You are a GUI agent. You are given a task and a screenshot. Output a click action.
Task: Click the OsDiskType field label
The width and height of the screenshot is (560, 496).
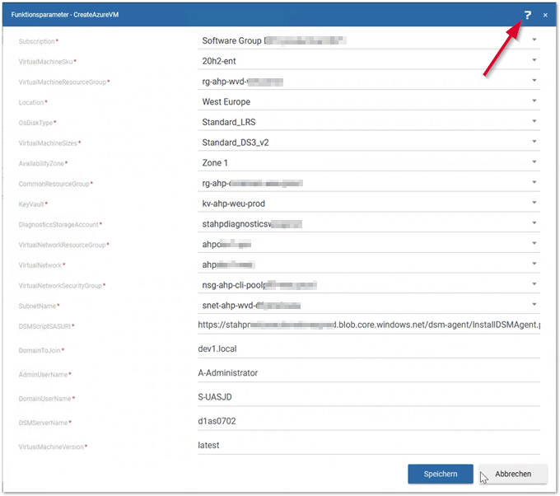tap(35, 123)
